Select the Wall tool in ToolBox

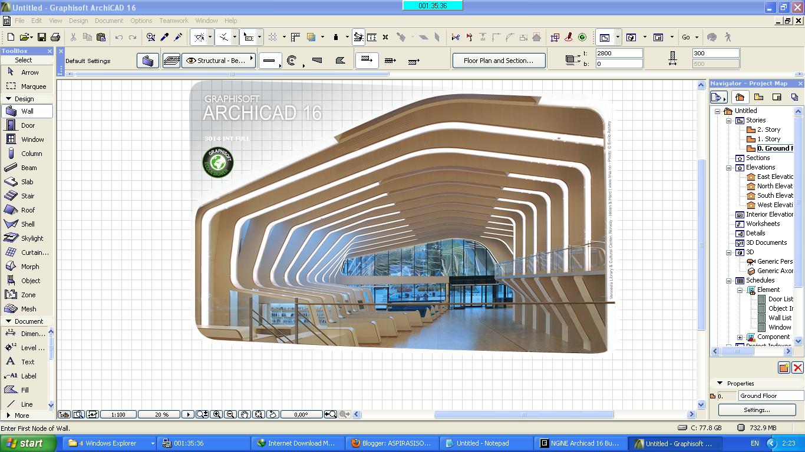(x=27, y=111)
